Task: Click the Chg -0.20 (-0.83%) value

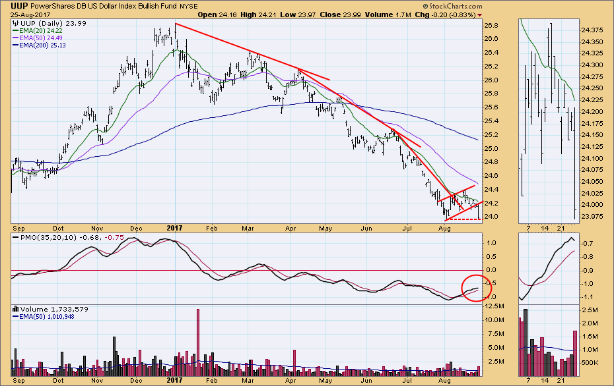Action: (x=445, y=15)
